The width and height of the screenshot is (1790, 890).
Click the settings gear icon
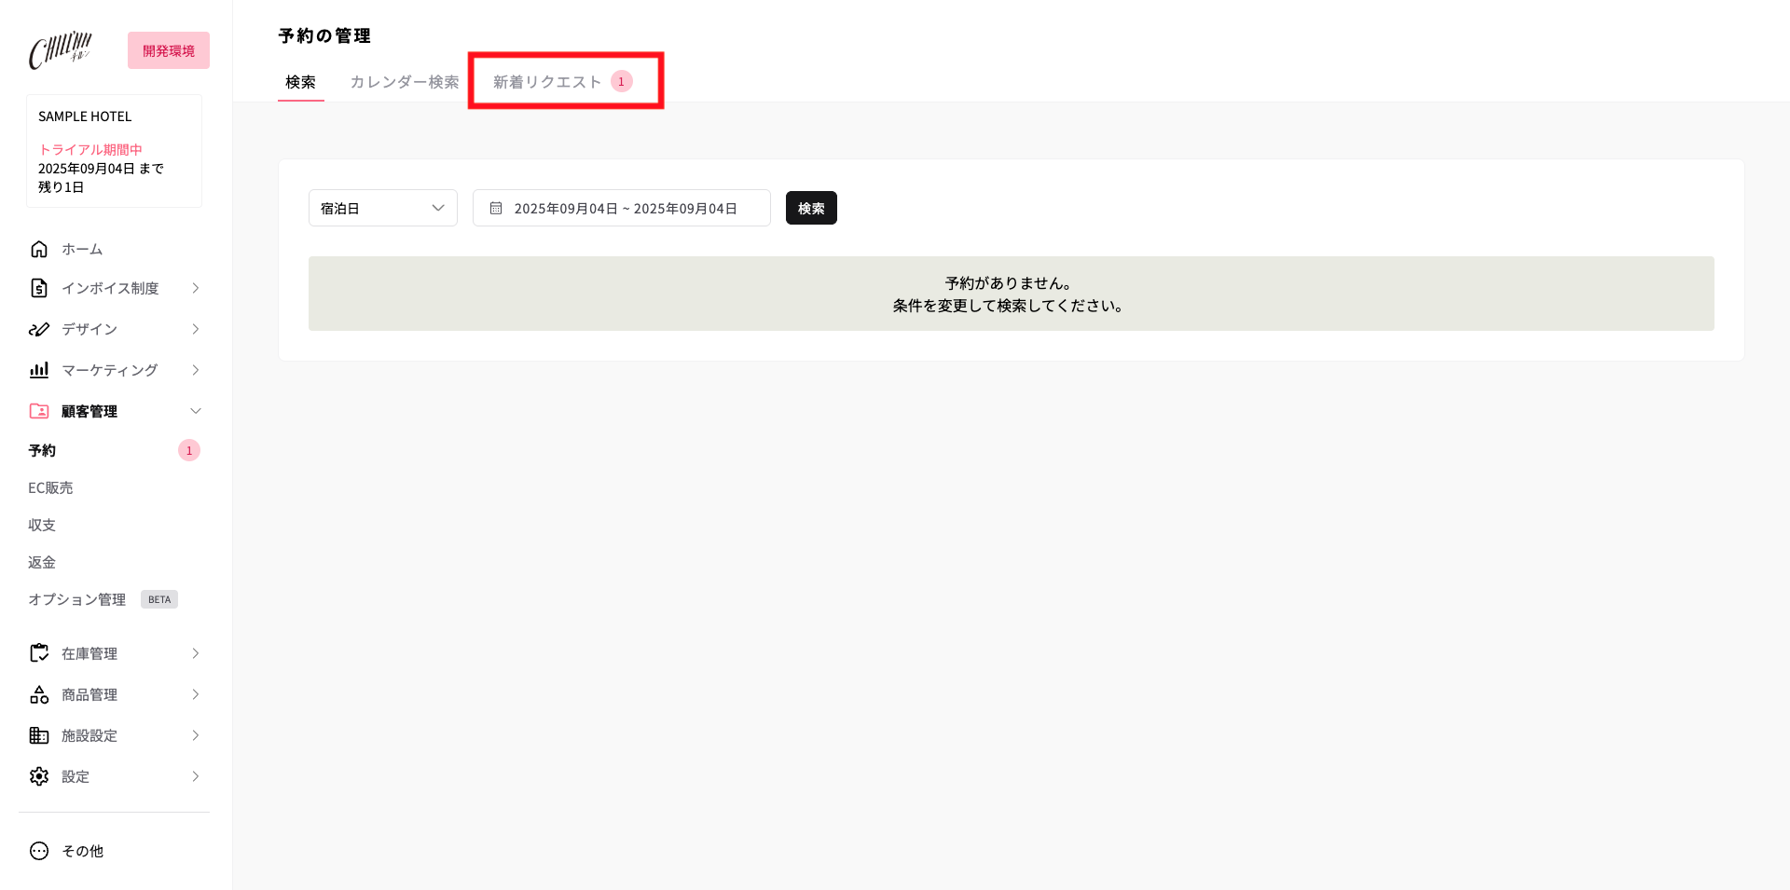pyautogui.click(x=39, y=776)
